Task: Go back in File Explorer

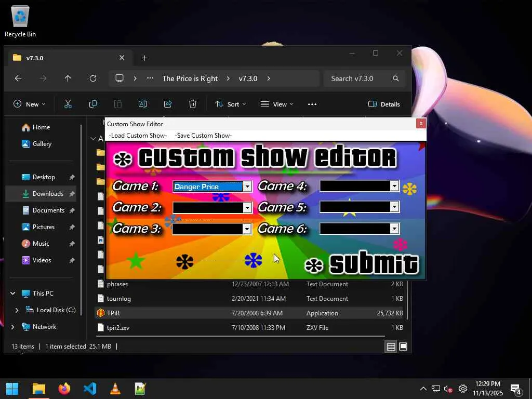Action: [18, 78]
